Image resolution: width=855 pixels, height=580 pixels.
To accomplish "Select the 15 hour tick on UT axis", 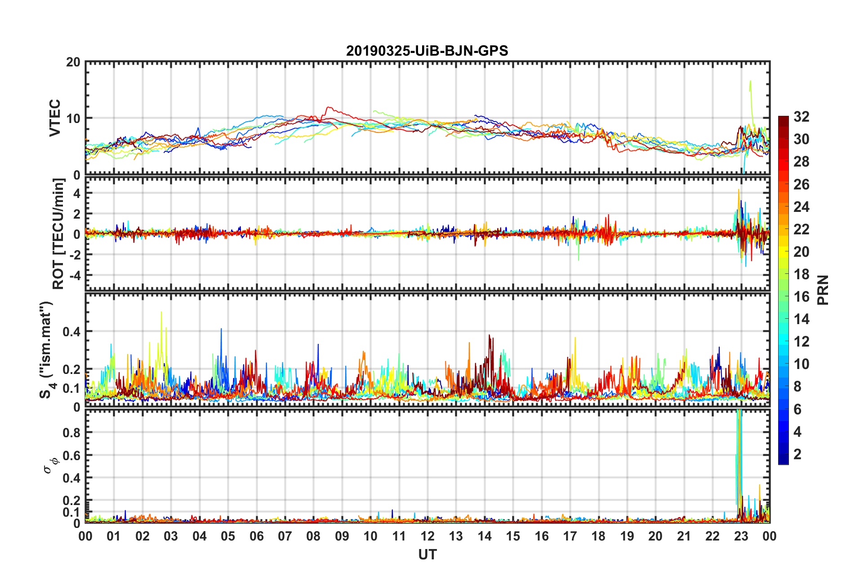I will [513, 536].
